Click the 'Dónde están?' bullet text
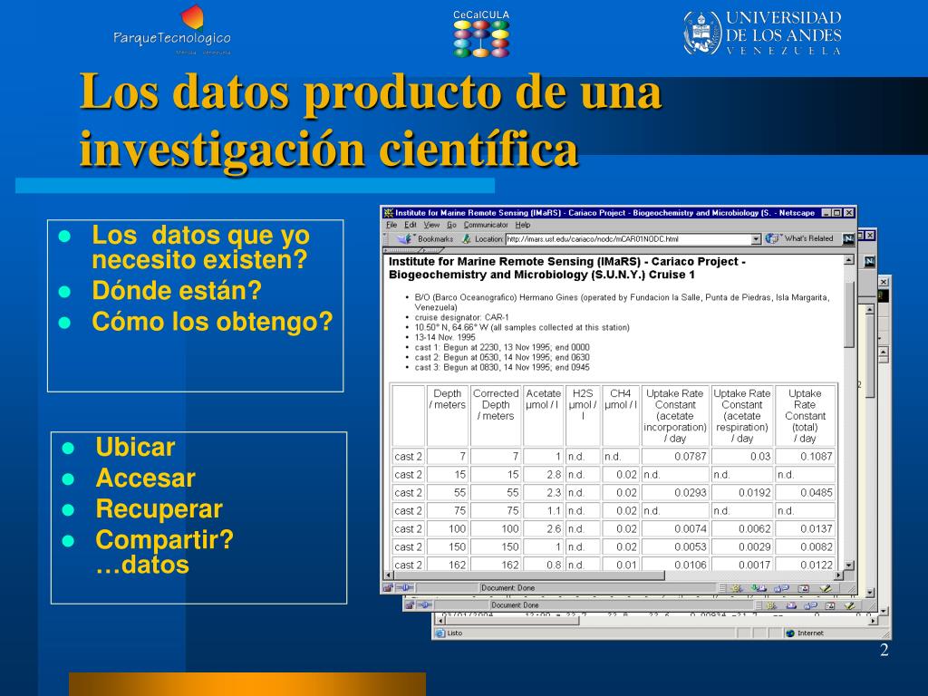Viewport: 928px width, 696px height. click(x=177, y=291)
